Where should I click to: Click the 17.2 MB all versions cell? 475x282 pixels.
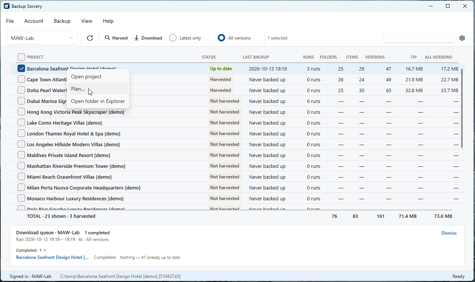450,69
